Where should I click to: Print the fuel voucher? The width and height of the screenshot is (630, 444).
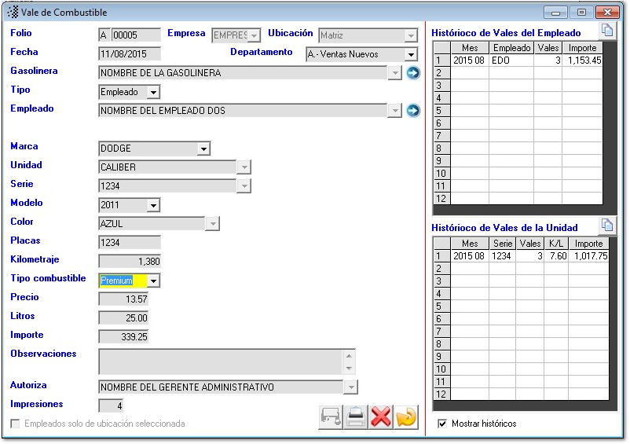tap(356, 417)
